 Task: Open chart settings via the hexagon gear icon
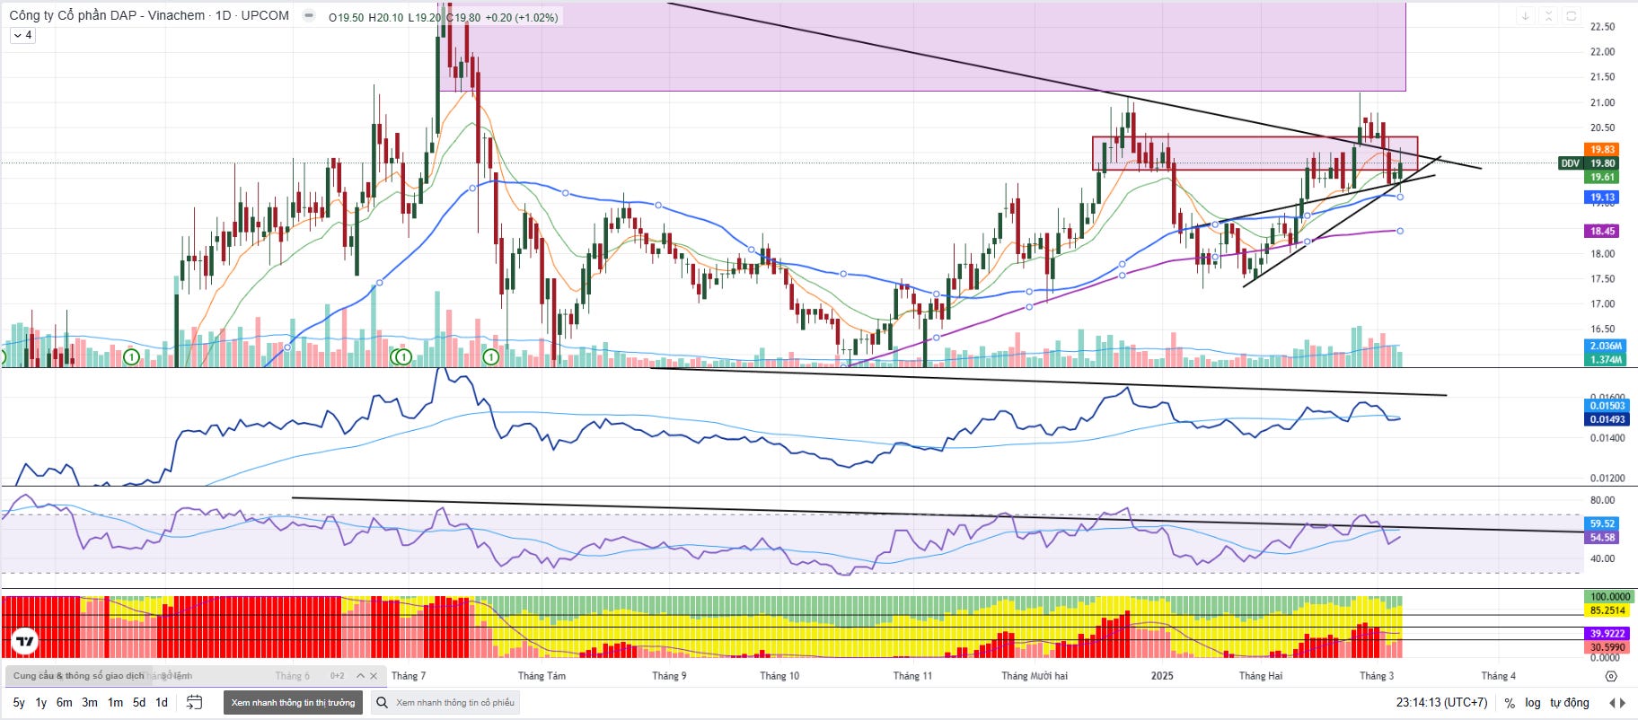(1611, 676)
